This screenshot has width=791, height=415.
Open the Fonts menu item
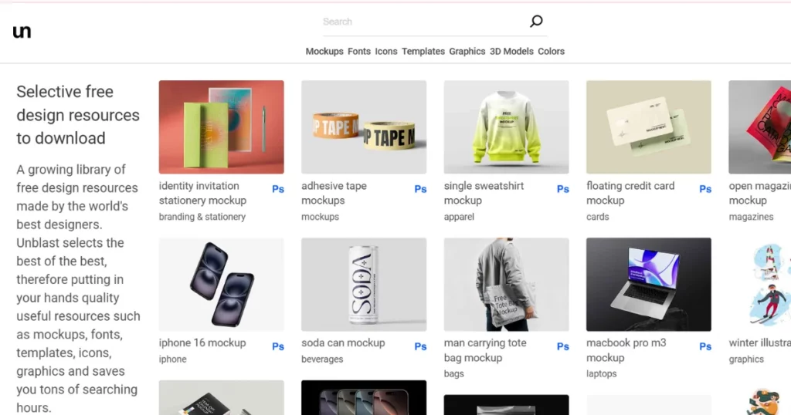coord(359,52)
